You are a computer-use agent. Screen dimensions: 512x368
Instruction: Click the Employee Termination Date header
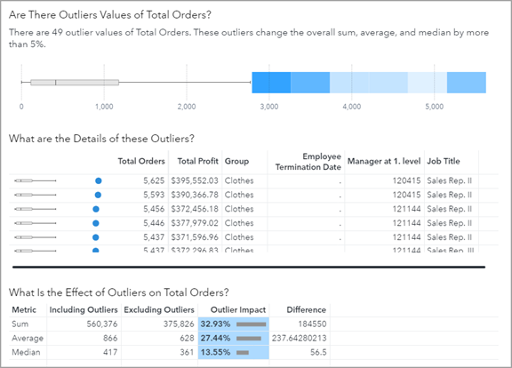[x=308, y=162]
